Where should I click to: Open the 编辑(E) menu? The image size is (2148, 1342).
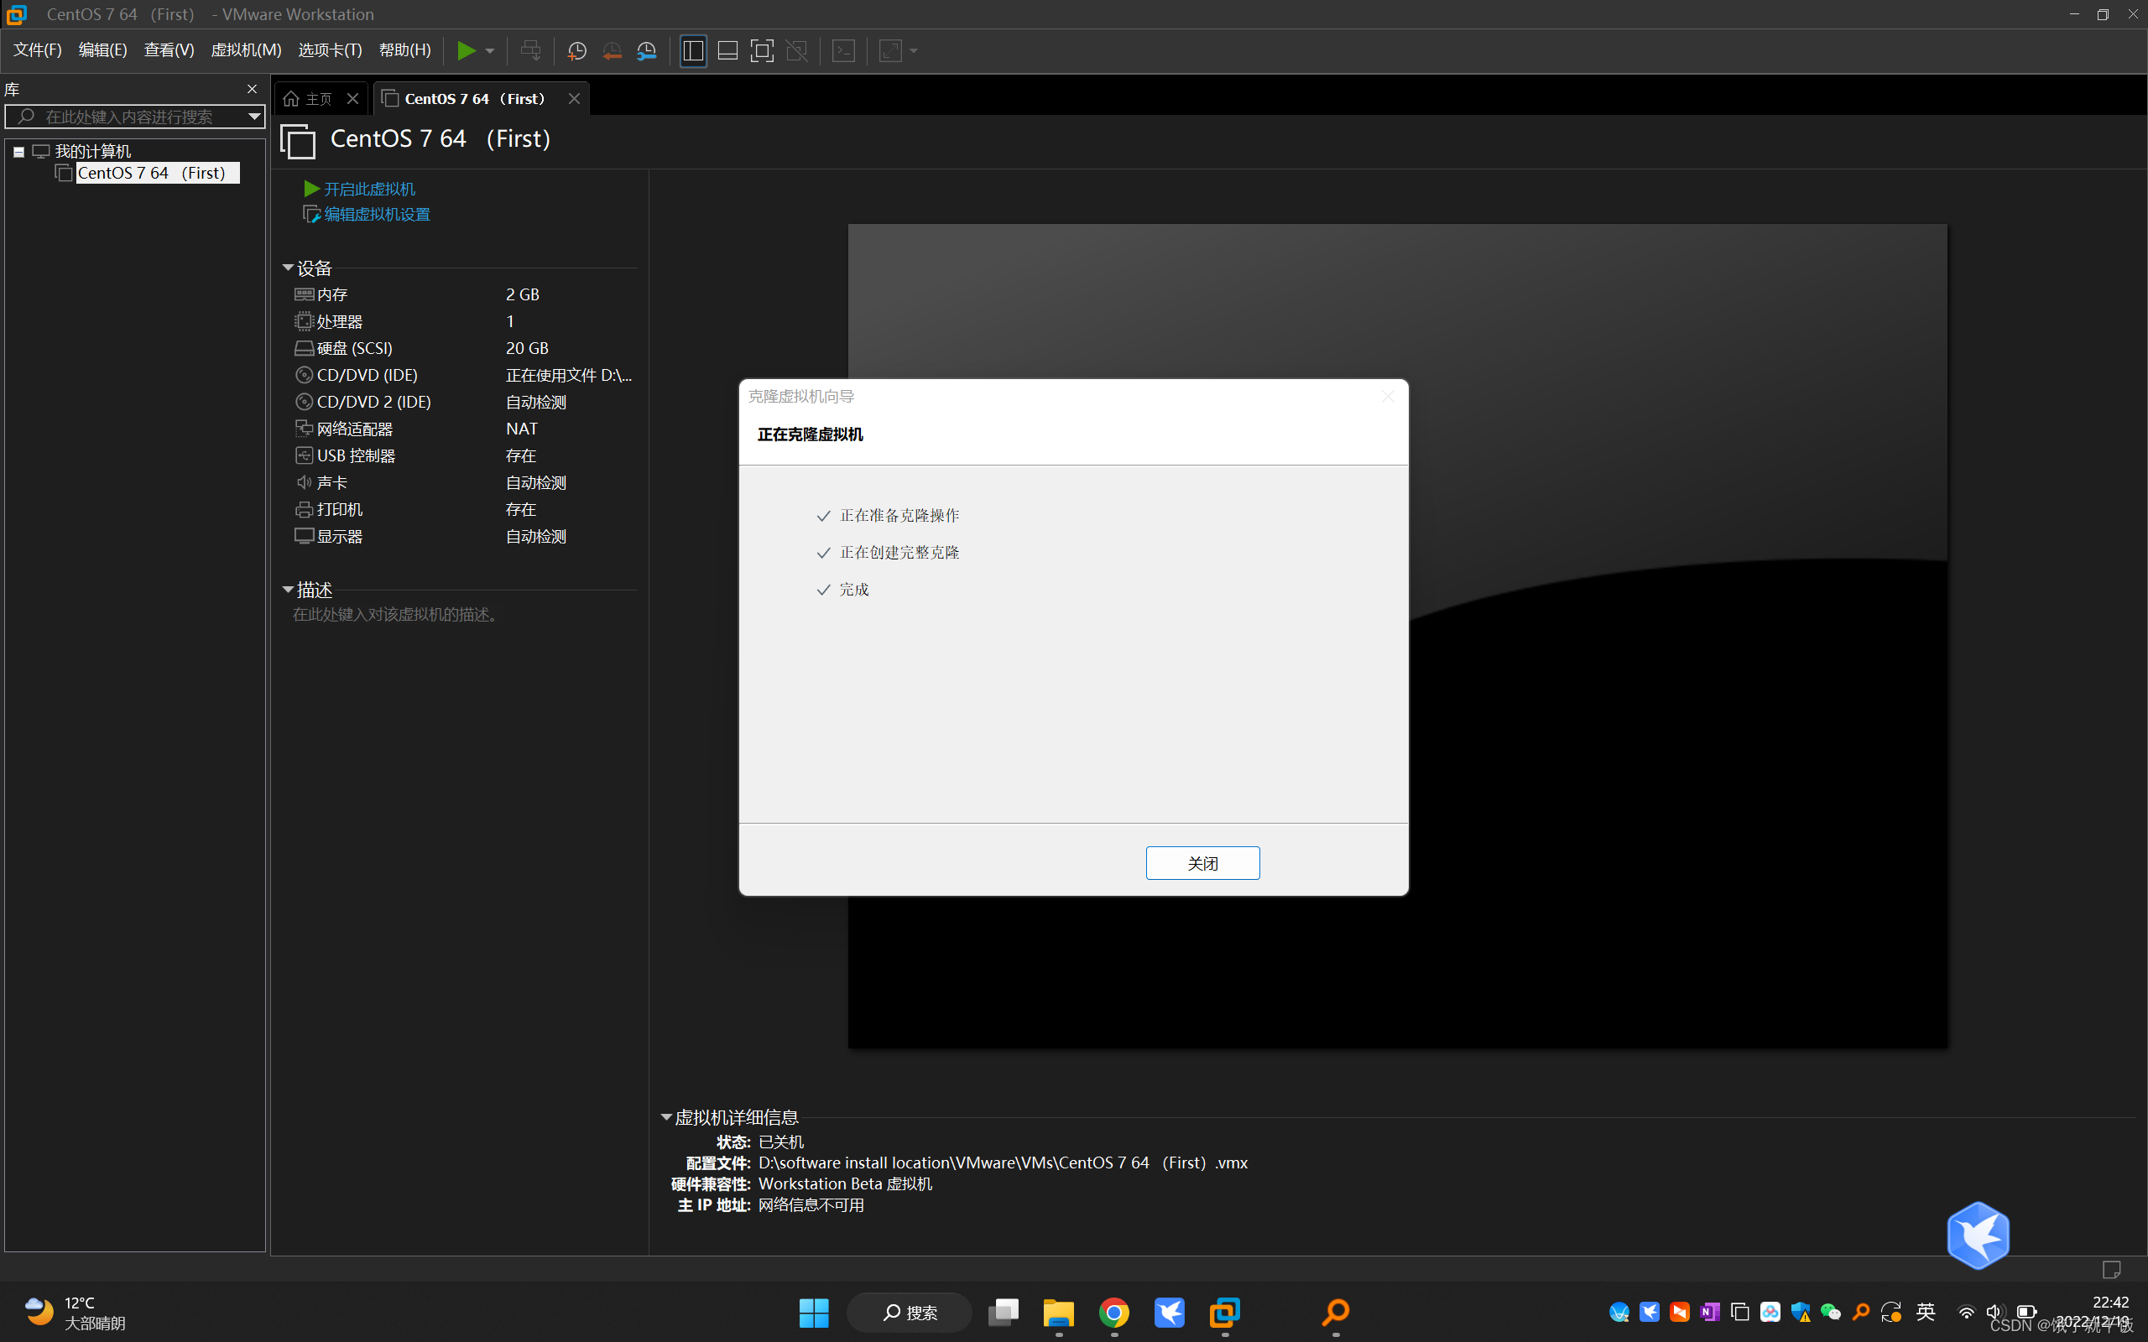[x=103, y=49]
